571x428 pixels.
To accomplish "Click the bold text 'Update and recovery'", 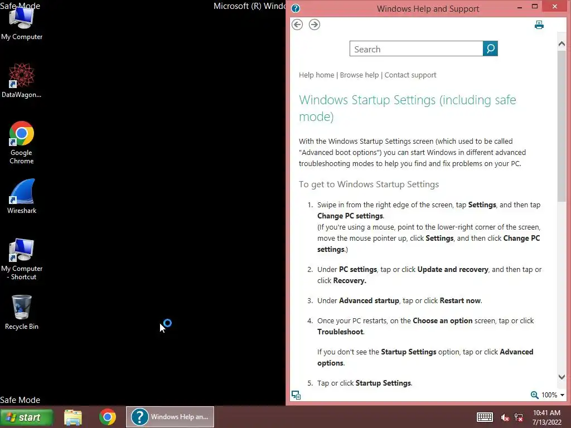I will tap(453, 269).
